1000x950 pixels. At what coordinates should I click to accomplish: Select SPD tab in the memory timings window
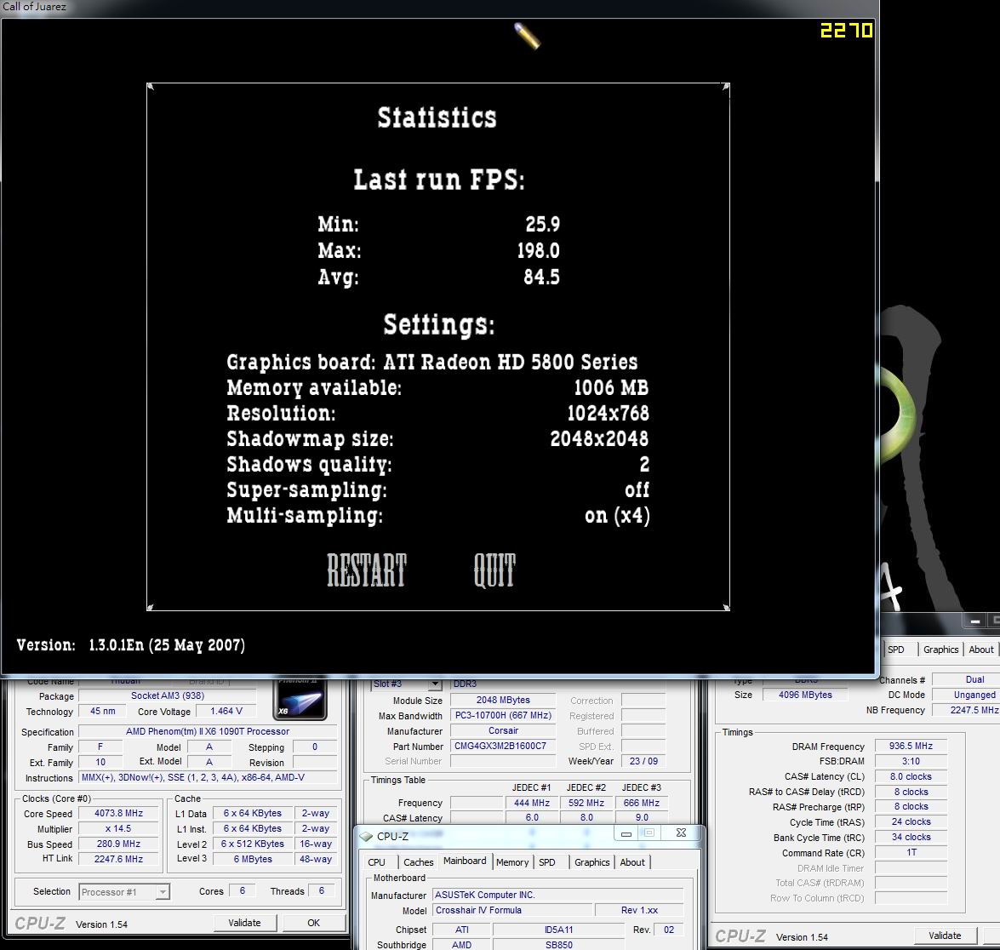[896, 650]
